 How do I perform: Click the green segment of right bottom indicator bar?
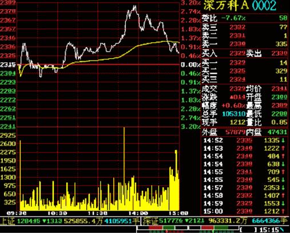[221, 228]
